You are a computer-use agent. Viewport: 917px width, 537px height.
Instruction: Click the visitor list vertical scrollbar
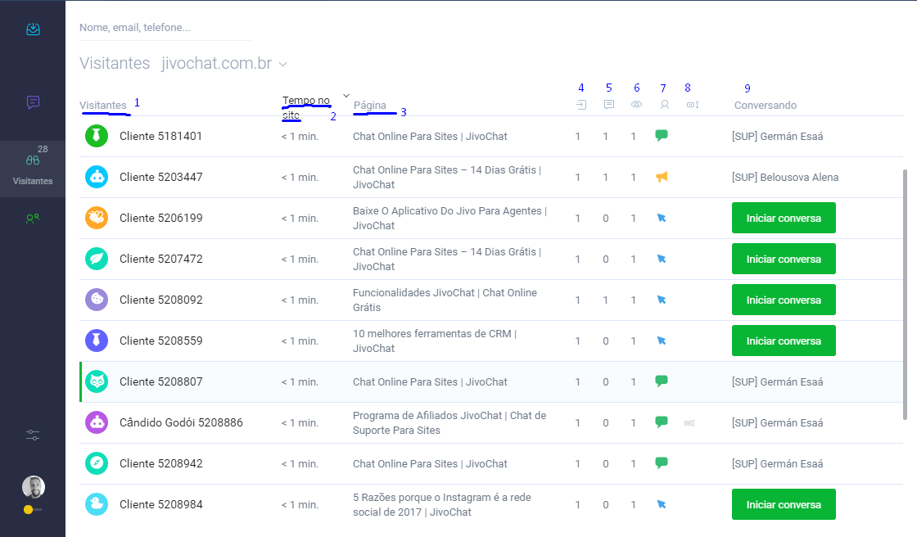[x=906, y=294]
